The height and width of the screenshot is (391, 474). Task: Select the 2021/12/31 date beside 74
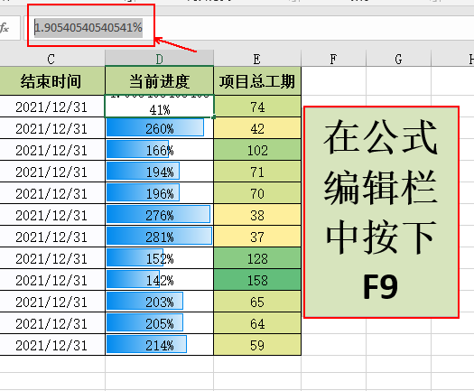tap(51, 107)
